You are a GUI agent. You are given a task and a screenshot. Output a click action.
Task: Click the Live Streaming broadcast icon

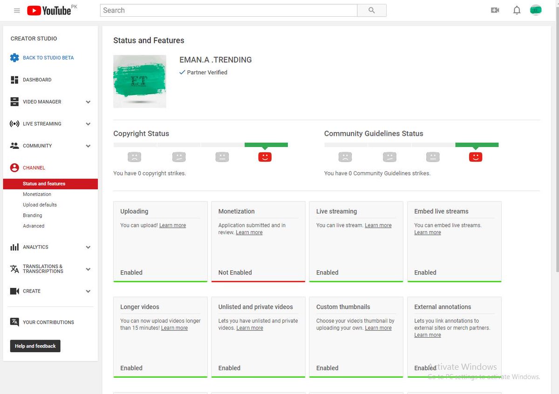[x=14, y=124]
